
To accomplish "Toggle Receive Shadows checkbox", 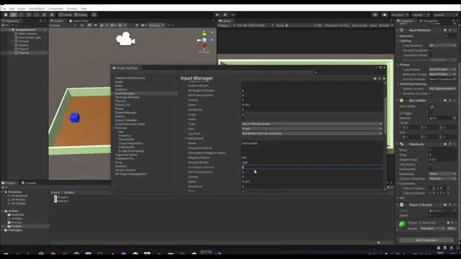I will pos(431,50).
